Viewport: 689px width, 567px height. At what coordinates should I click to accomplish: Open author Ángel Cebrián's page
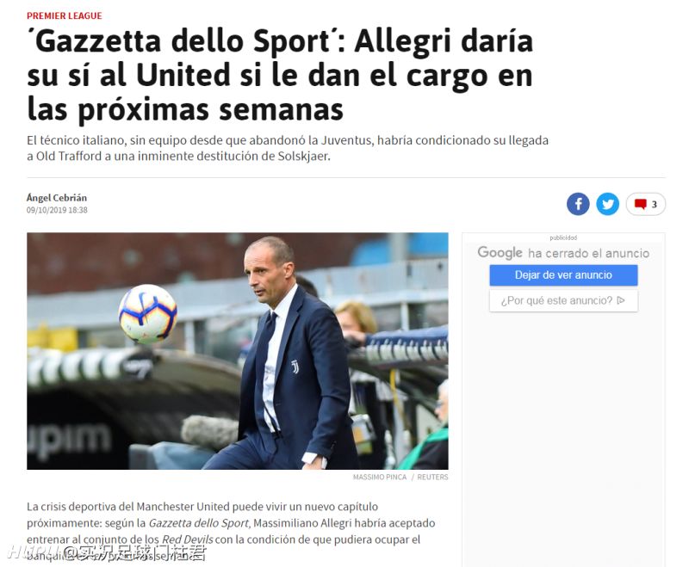[57, 198]
